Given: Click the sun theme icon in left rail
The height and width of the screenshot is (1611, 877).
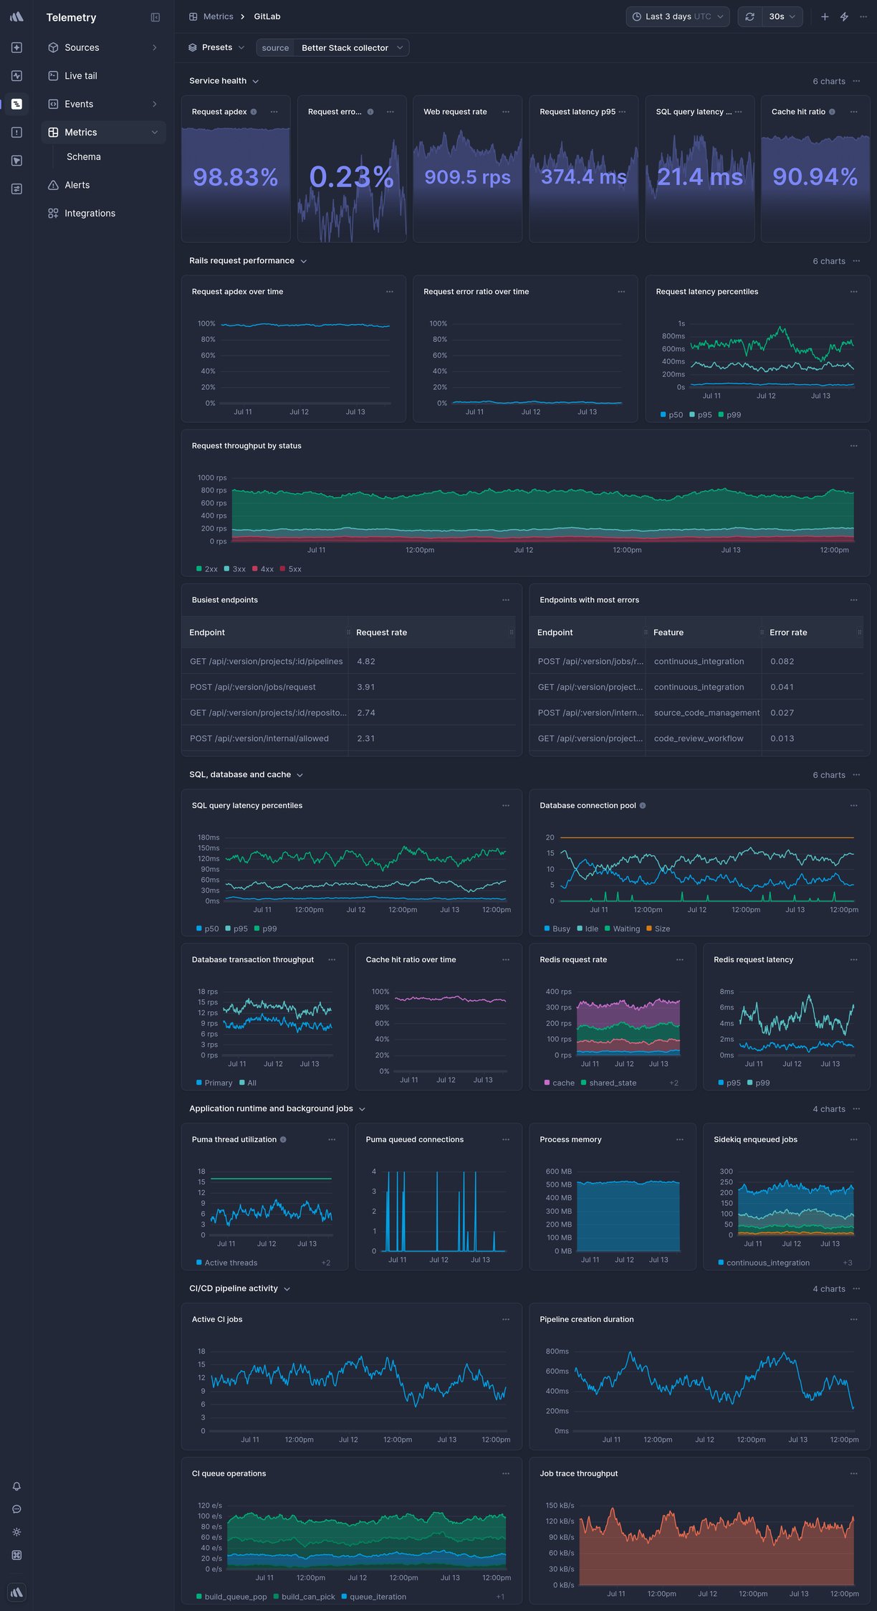Looking at the screenshot, I should 16,1532.
